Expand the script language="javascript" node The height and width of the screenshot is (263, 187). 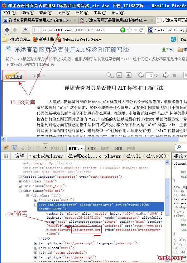tap(20, 177)
